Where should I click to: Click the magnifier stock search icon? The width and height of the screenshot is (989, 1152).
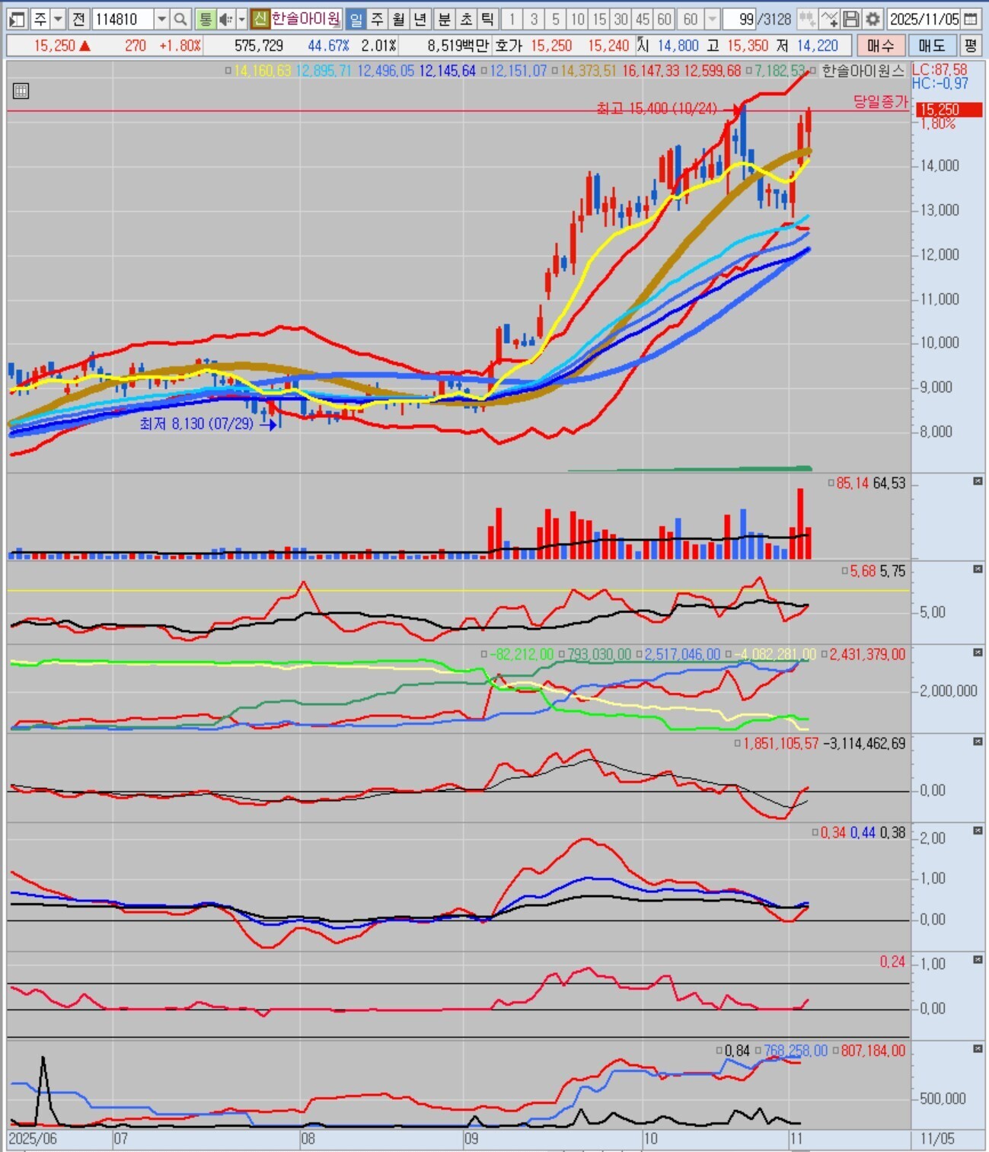(180, 19)
